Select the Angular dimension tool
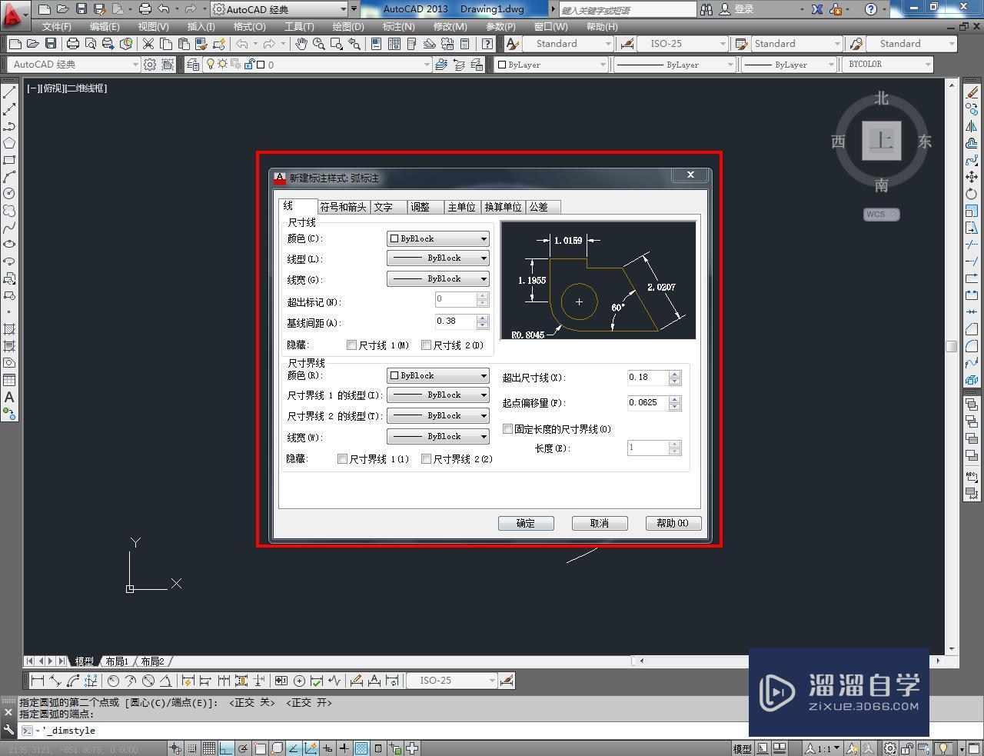984x756 pixels. coord(165,681)
